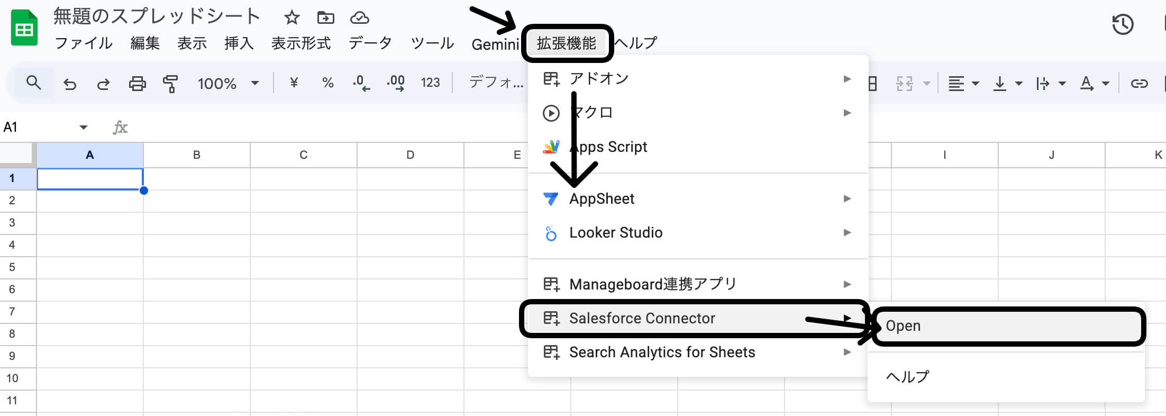Viewport: 1166px width, 416px height.
Task: Open the 123 number format menu
Action: (x=430, y=83)
